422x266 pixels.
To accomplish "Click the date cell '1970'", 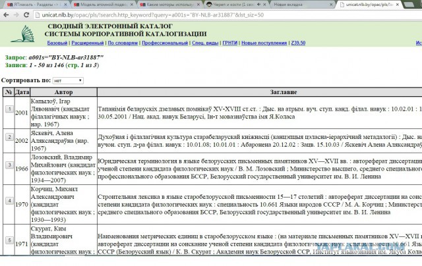I will 22,205.
